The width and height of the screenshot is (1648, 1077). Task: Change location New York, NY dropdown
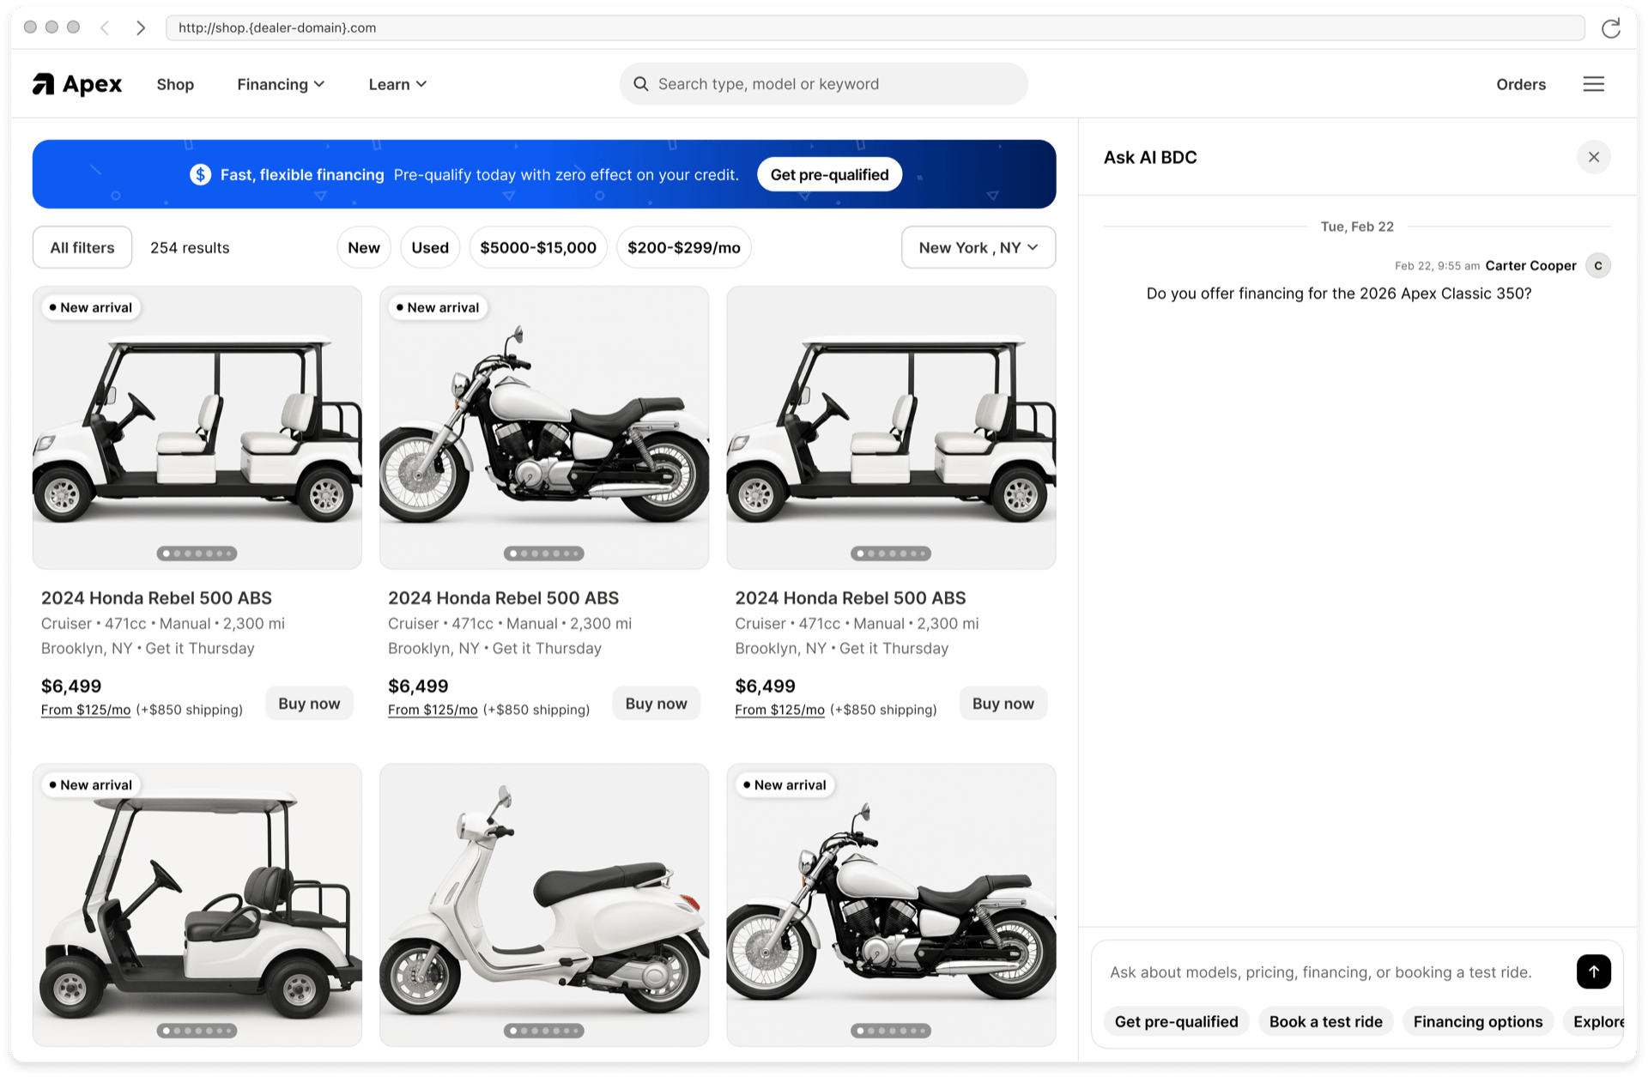(x=978, y=247)
